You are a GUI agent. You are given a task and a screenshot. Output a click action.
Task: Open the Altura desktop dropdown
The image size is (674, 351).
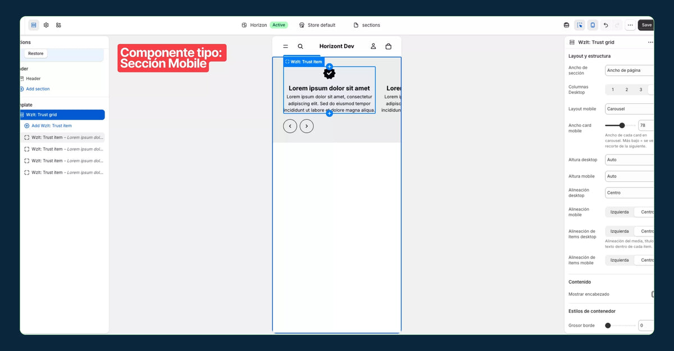coord(630,160)
